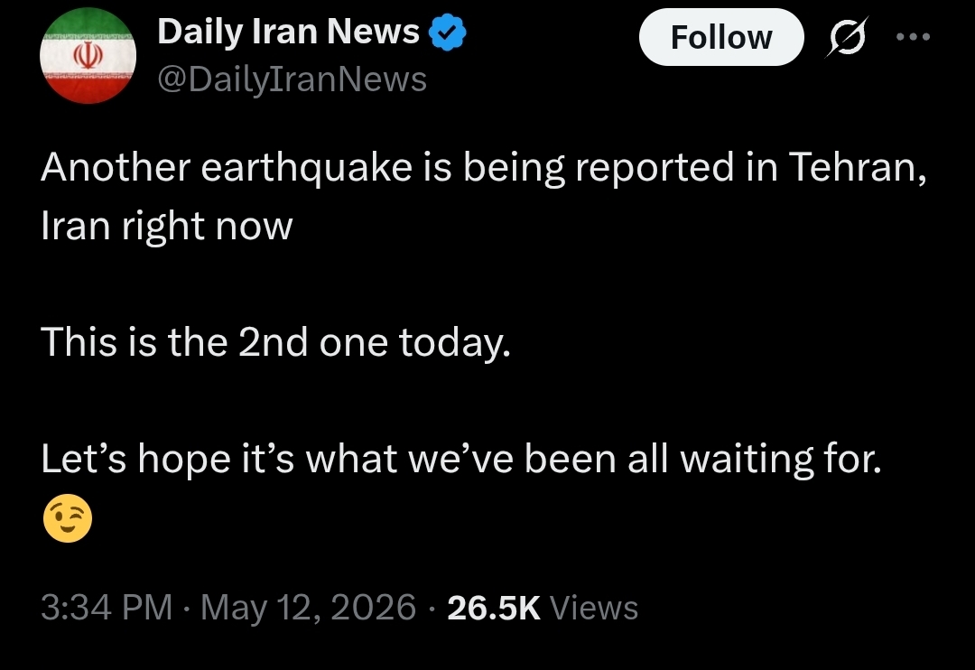Click the line 'Iran right now'

(x=167, y=227)
